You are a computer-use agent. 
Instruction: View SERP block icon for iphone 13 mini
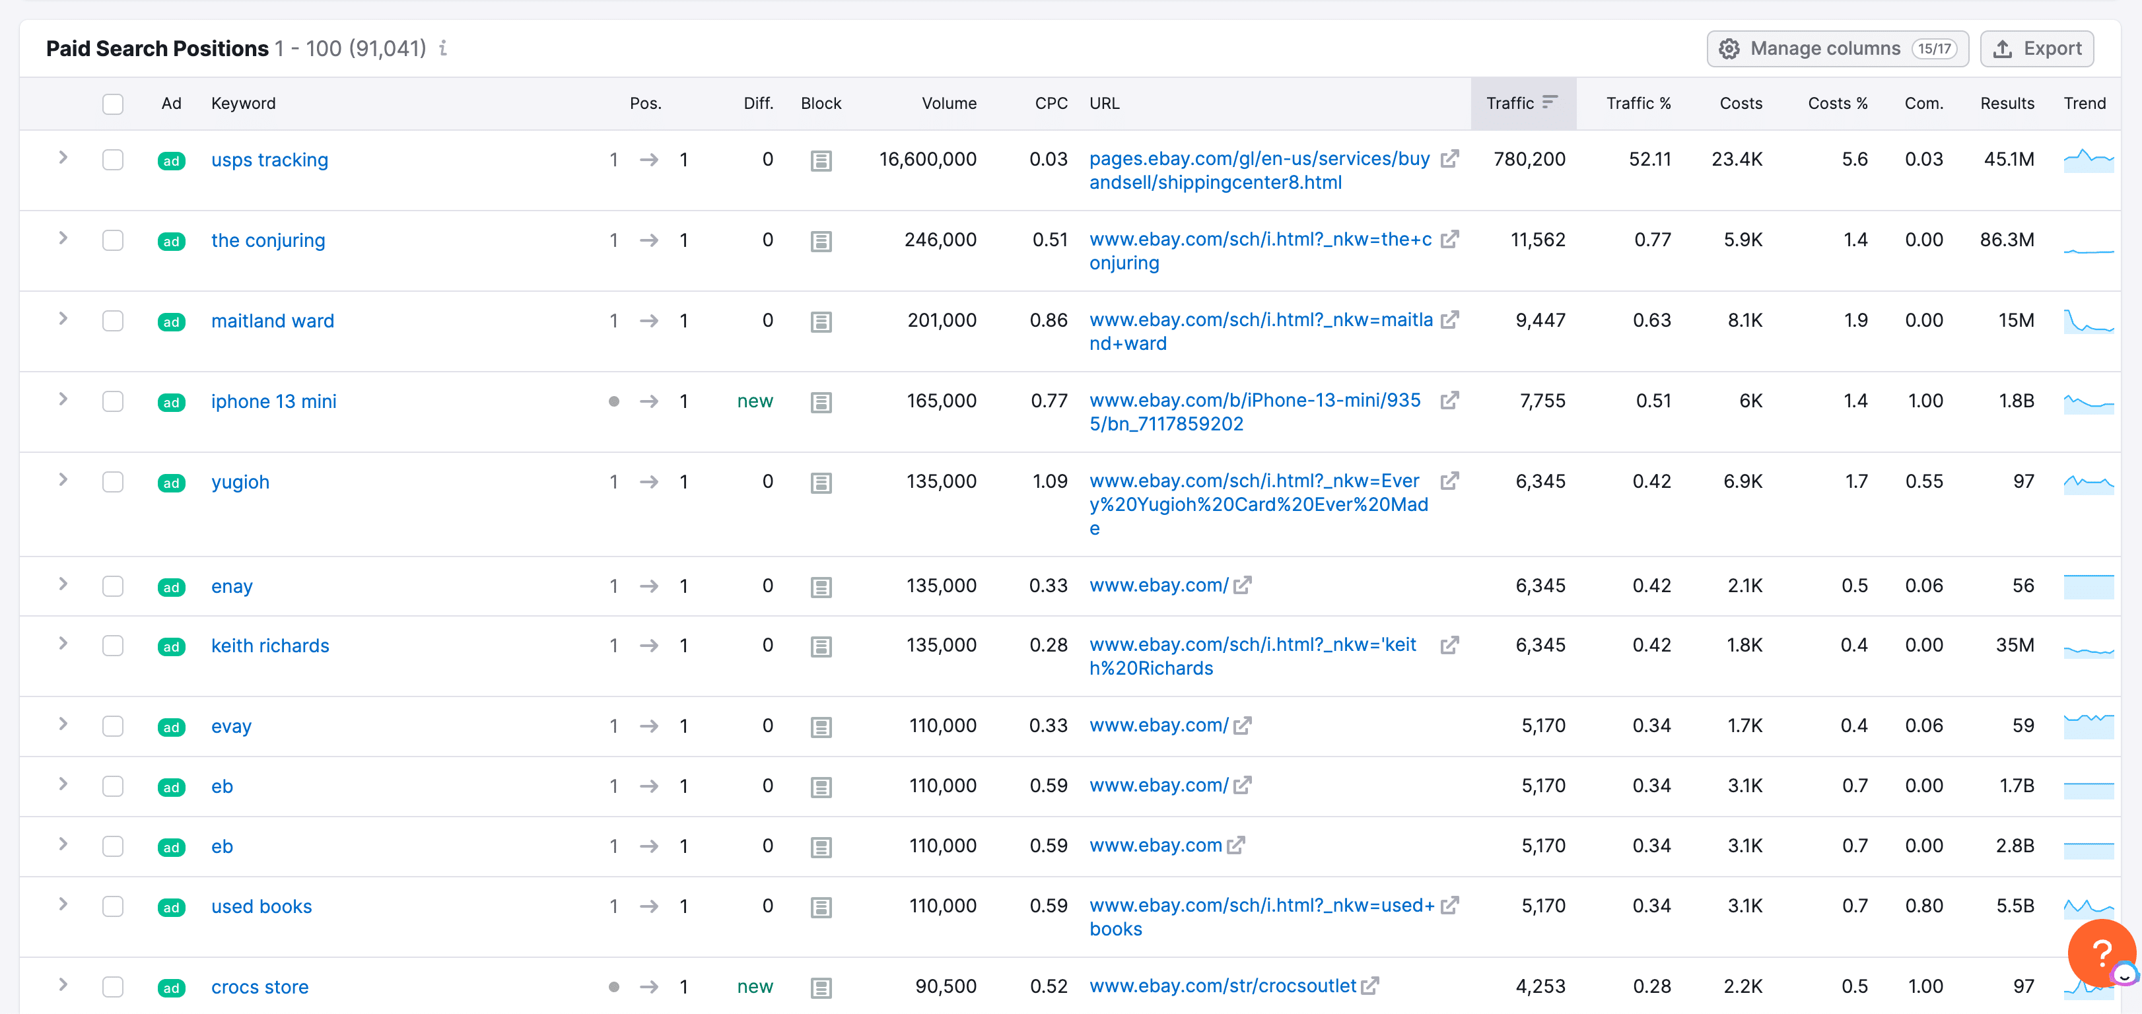pos(821,402)
